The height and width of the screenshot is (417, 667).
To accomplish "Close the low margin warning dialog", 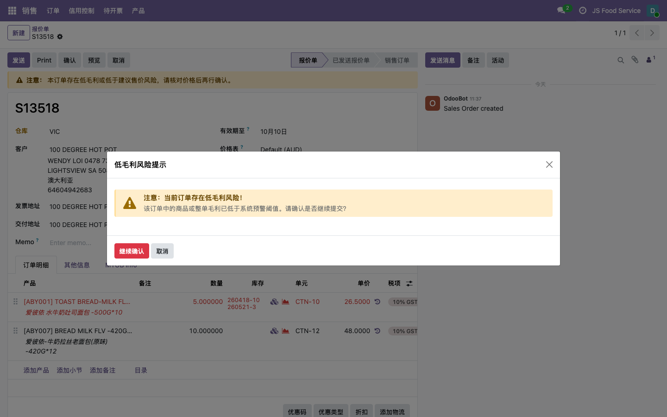I will (x=549, y=164).
